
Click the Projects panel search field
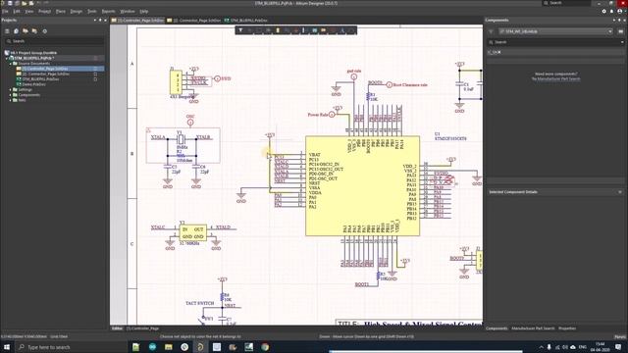tap(54, 41)
